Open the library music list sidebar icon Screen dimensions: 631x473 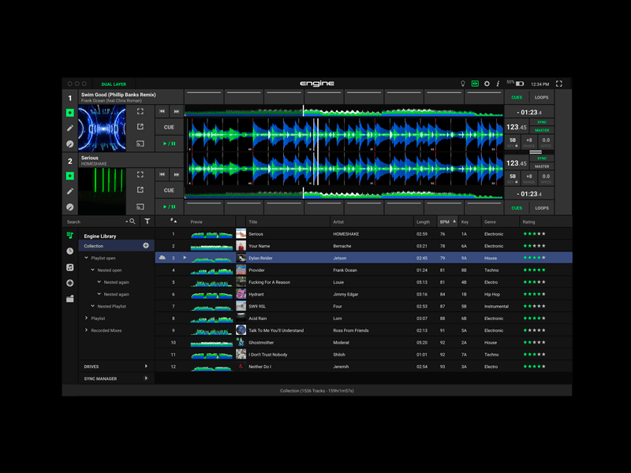(x=70, y=235)
